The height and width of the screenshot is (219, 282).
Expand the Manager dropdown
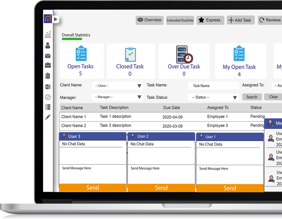(118, 97)
